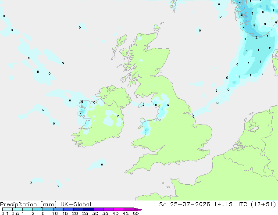278x215 pixels.
Task: Click the '10' legend scale label
Action: [55, 213]
